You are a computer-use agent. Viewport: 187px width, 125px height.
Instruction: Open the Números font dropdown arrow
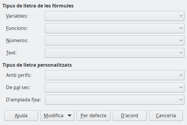coord(181,40)
